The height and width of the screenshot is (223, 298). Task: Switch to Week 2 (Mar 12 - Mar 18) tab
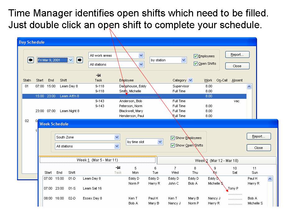tap(216, 160)
